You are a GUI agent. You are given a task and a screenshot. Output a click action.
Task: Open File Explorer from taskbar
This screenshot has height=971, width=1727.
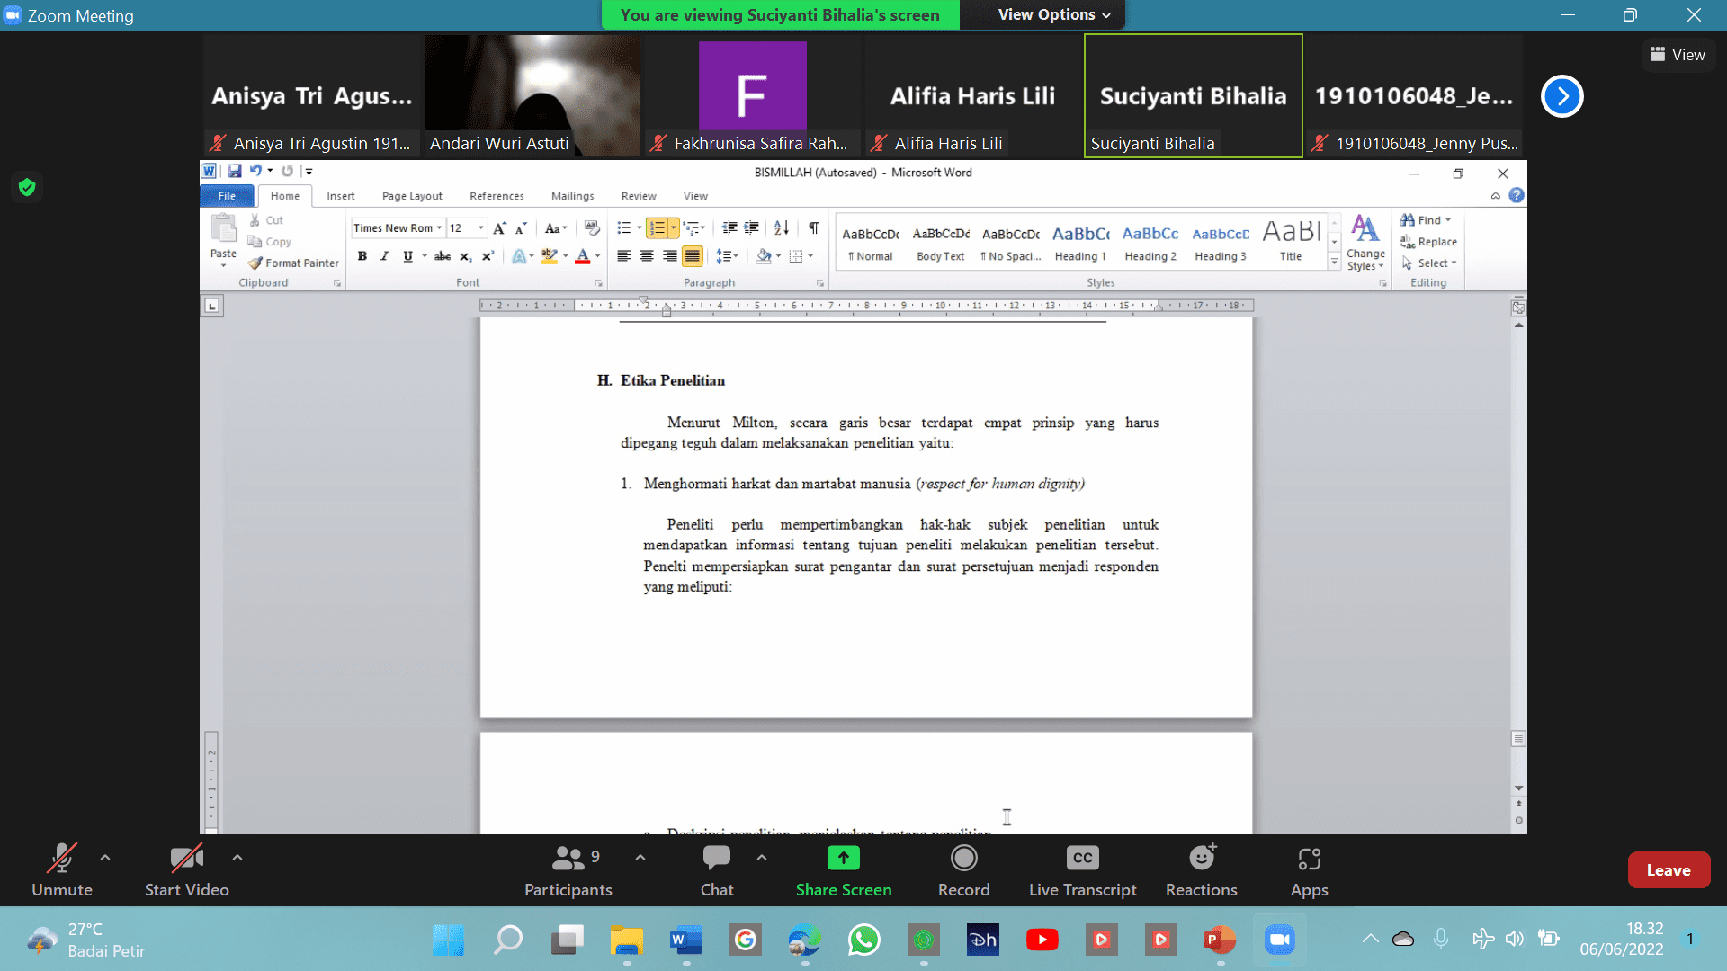[x=627, y=940]
